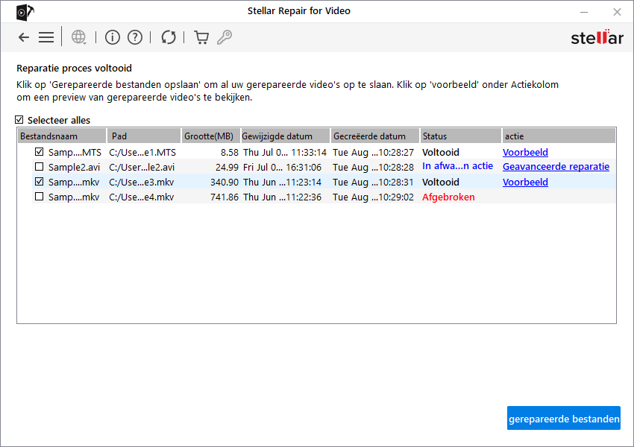The height and width of the screenshot is (447, 634).
Task: Click the path C:/Use...e4.mkv
Action: pyautogui.click(x=141, y=197)
